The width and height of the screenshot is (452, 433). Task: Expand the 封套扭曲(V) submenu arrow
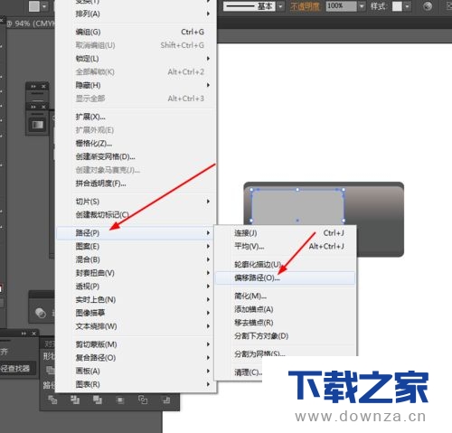208,273
